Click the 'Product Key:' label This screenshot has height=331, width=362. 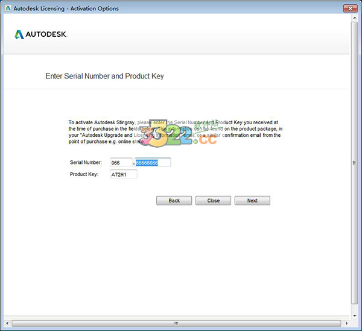pyautogui.click(x=84, y=174)
